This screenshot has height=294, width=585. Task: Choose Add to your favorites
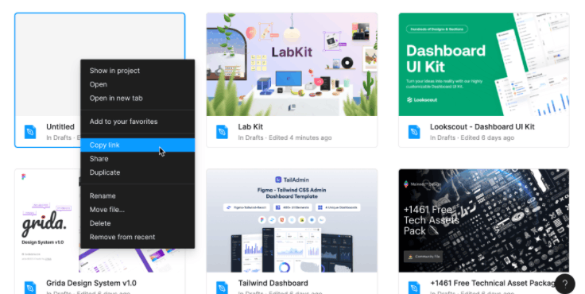tap(138, 122)
